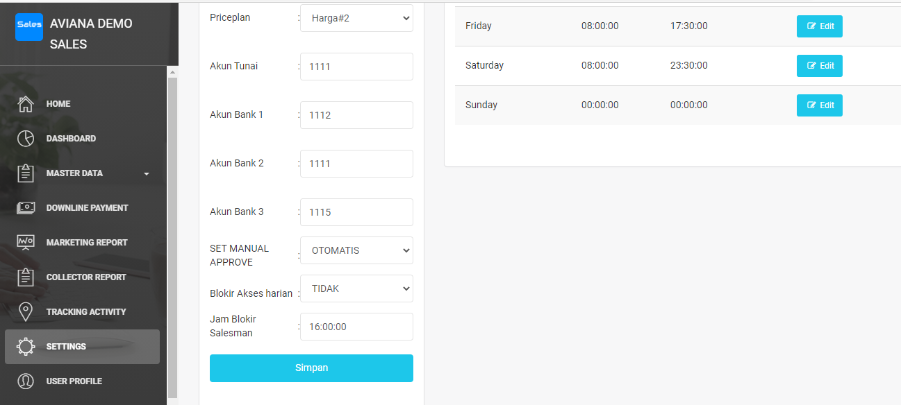Click the Home house icon in sidebar
This screenshot has width=901, height=405.
tap(26, 104)
